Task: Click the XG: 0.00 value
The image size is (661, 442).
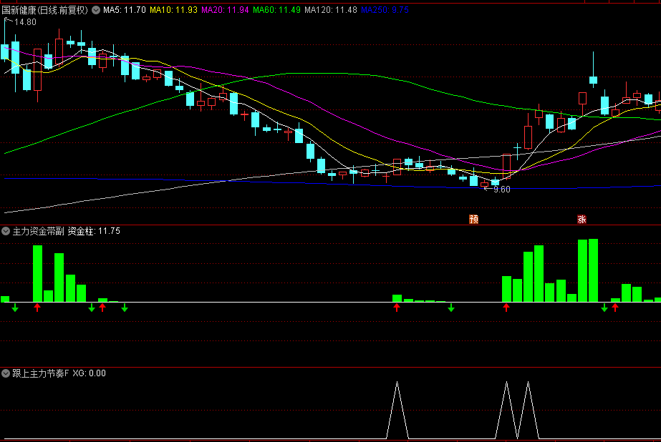Action: click(90, 373)
